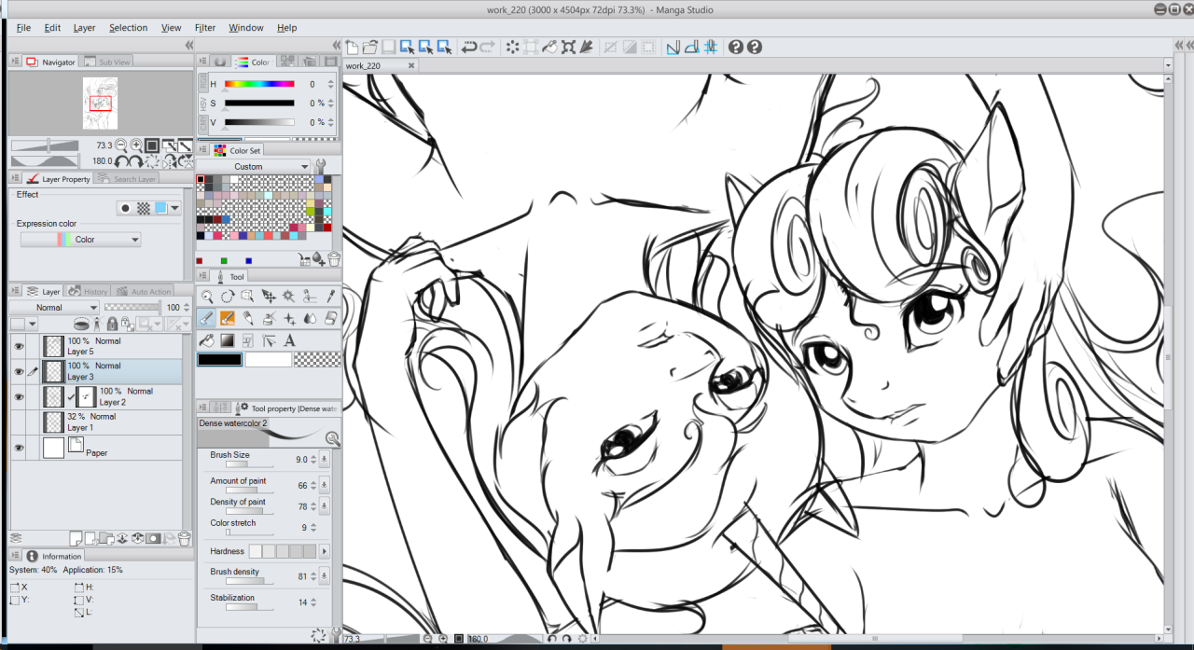
Task: Adjust the Hue slider in Color panel
Action: (259, 84)
